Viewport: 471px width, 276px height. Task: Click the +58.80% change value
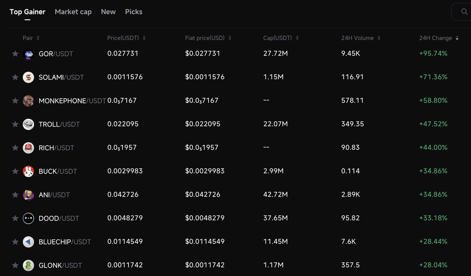[433, 100]
